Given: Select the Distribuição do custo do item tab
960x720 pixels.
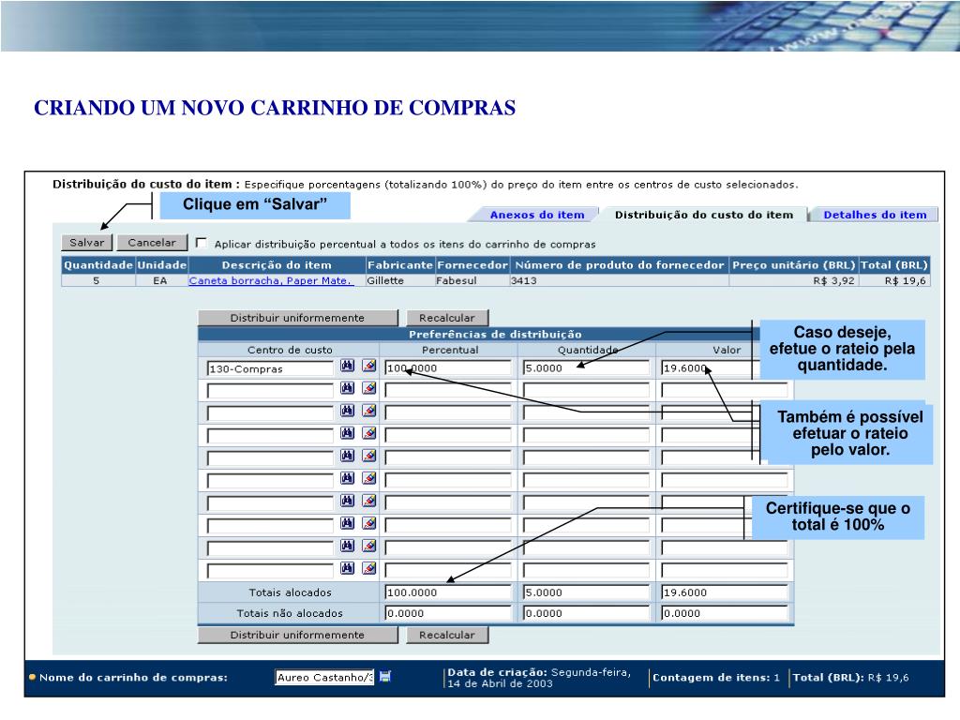Looking at the screenshot, I should 704,215.
